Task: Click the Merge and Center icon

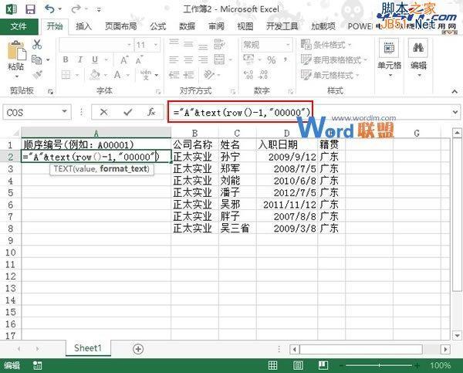Action: pos(219,59)
